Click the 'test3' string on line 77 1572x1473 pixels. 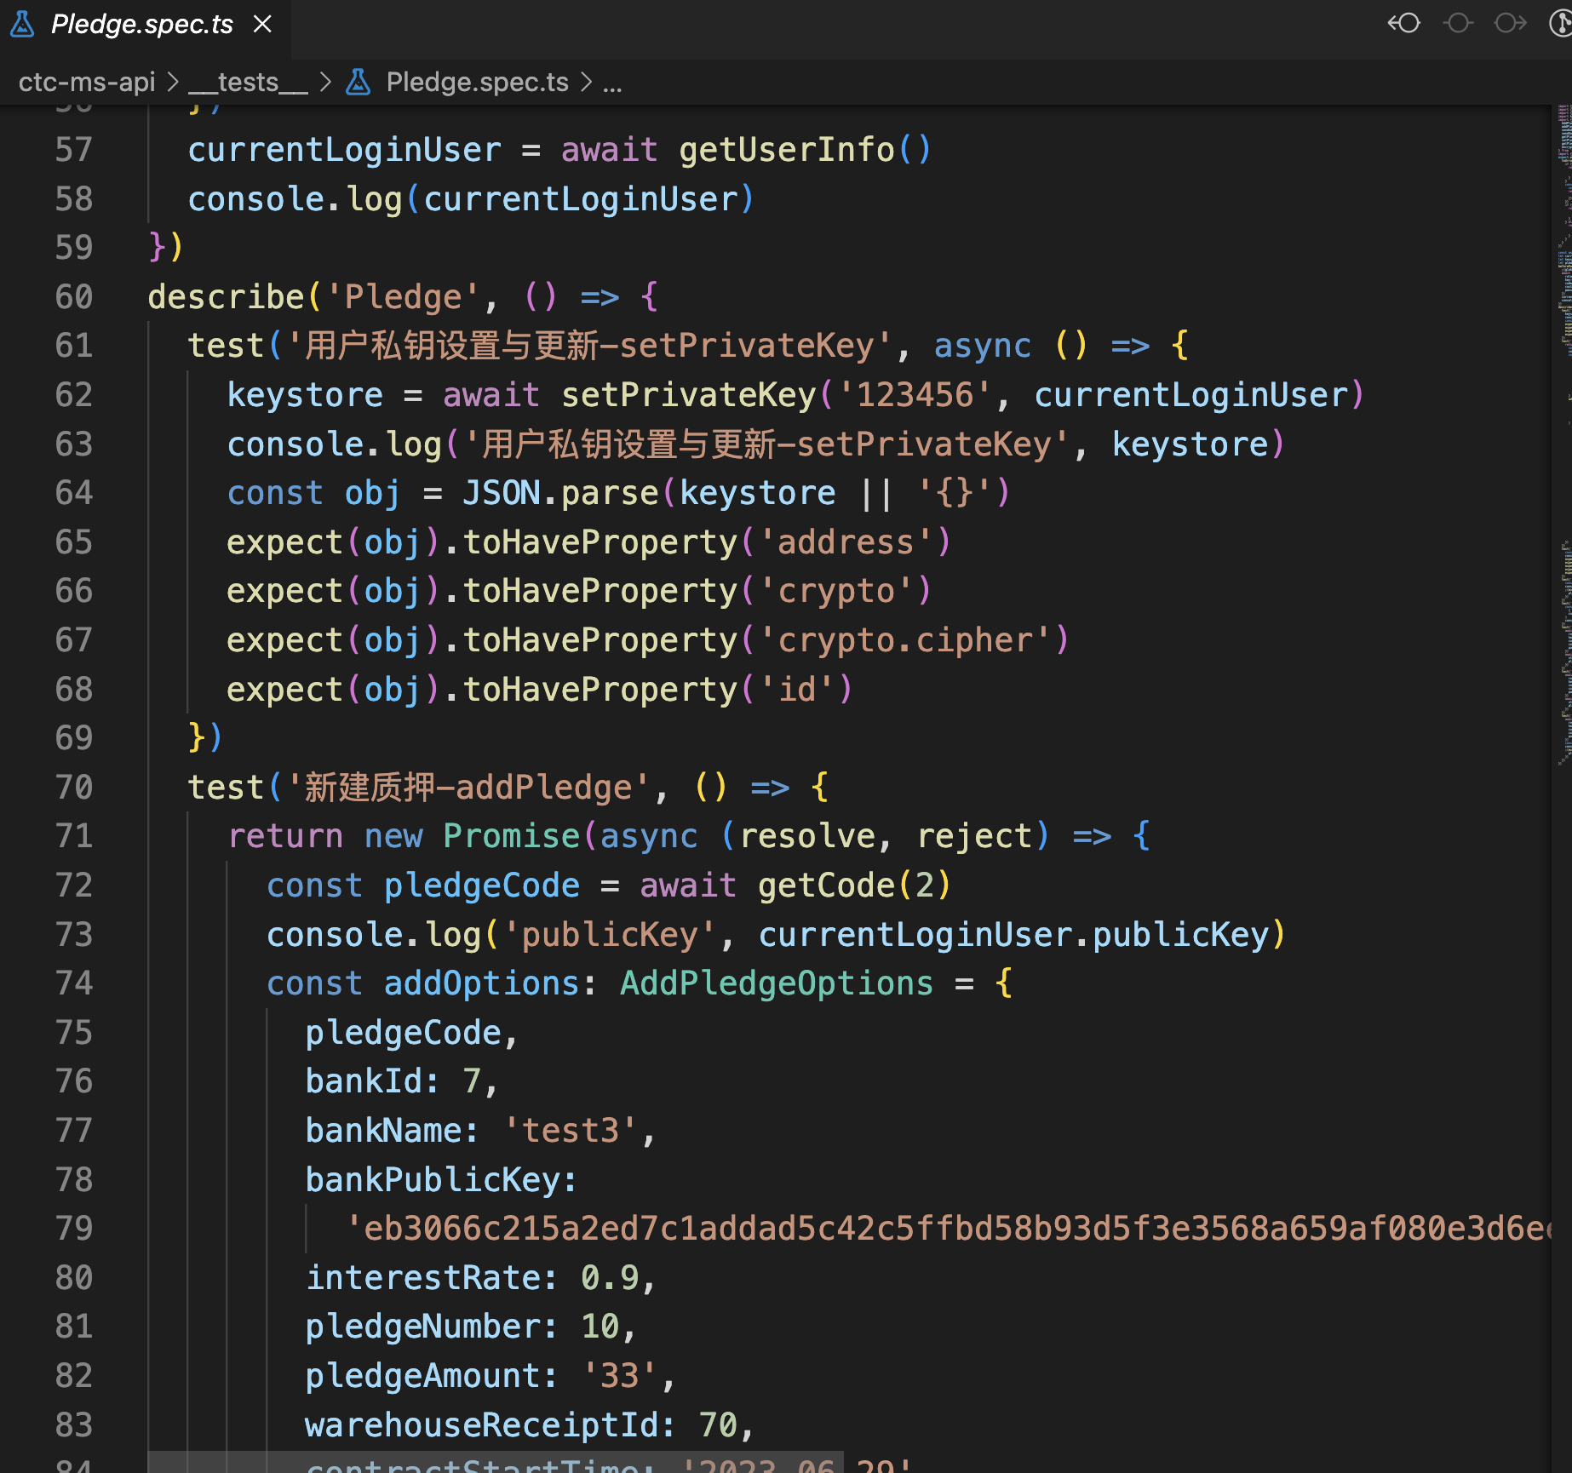(x=571, y=1131)
